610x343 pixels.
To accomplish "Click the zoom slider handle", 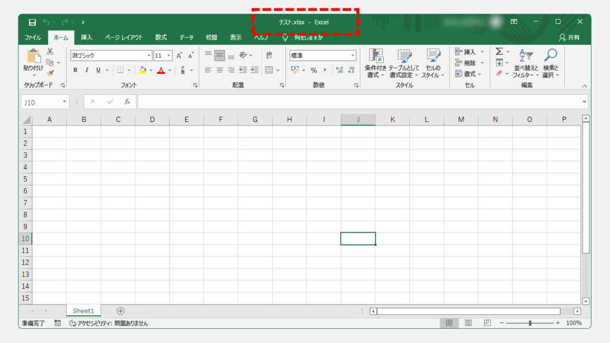I will tap(530, 323).
